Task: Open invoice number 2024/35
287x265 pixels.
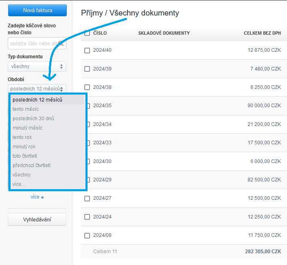Action: 102,106
